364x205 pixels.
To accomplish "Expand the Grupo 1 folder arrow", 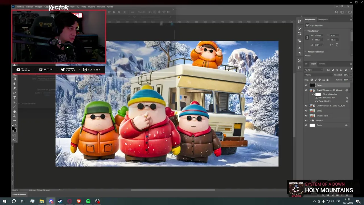I will [x=310, y=120].
